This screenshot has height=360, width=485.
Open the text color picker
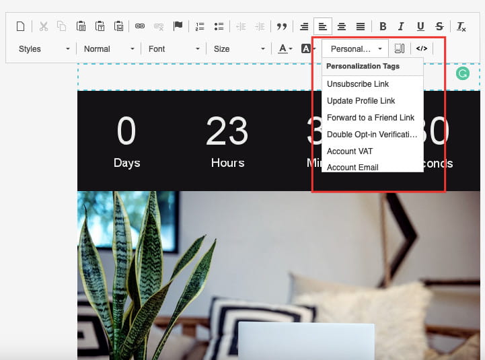pyautogui.click(x=285, y=48)
